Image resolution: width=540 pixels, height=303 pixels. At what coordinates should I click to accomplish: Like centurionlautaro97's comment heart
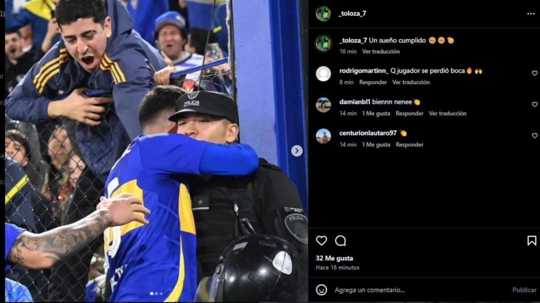pos(535,135)
